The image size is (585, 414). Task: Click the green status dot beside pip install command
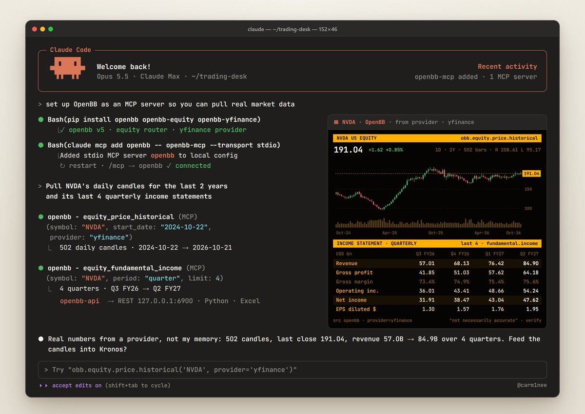point(41,120)
